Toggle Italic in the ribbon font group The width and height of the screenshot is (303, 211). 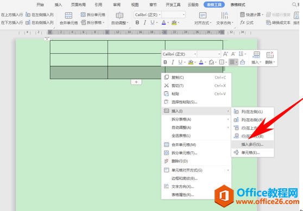tap(145, 23)
